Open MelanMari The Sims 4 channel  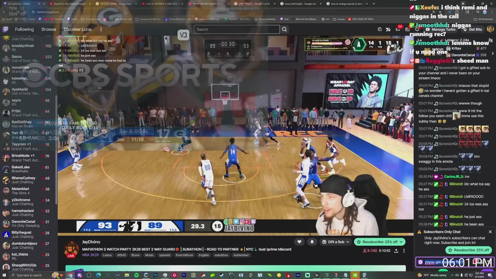pyautogui.click(x=28, y=191)
